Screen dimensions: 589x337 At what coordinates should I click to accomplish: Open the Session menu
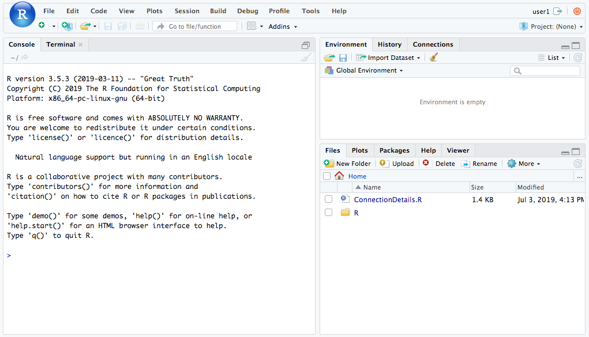[187, 11]
